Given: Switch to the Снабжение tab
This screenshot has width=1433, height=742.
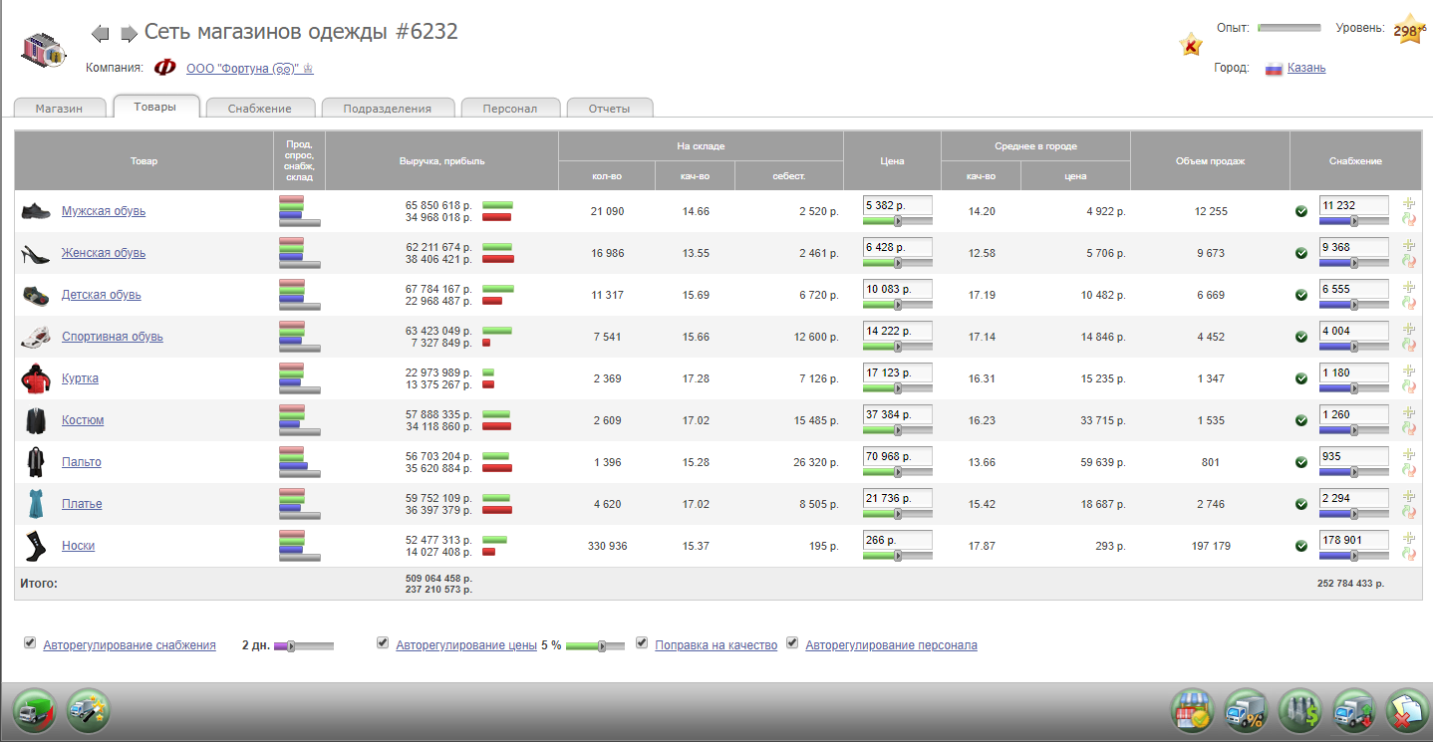Looking at the screenshot, I should [x=259, y=109].
